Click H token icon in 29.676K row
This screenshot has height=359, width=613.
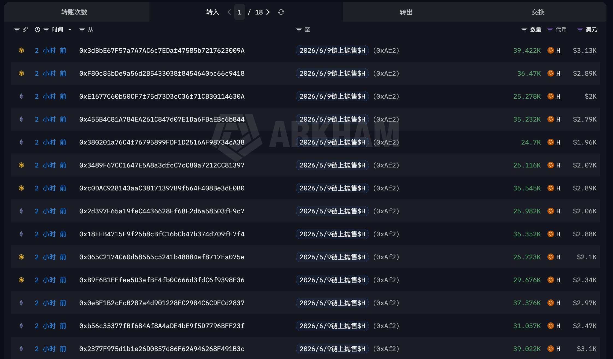551,280
